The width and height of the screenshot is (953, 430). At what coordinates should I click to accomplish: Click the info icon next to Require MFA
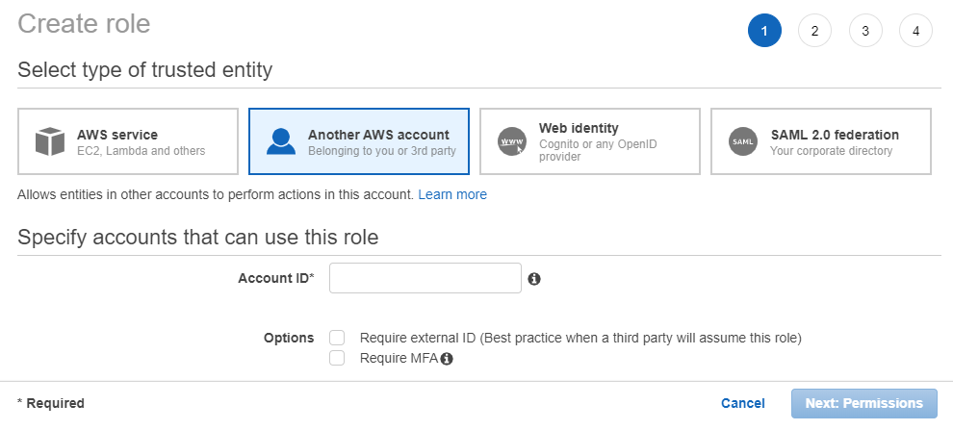pos(447,359)
